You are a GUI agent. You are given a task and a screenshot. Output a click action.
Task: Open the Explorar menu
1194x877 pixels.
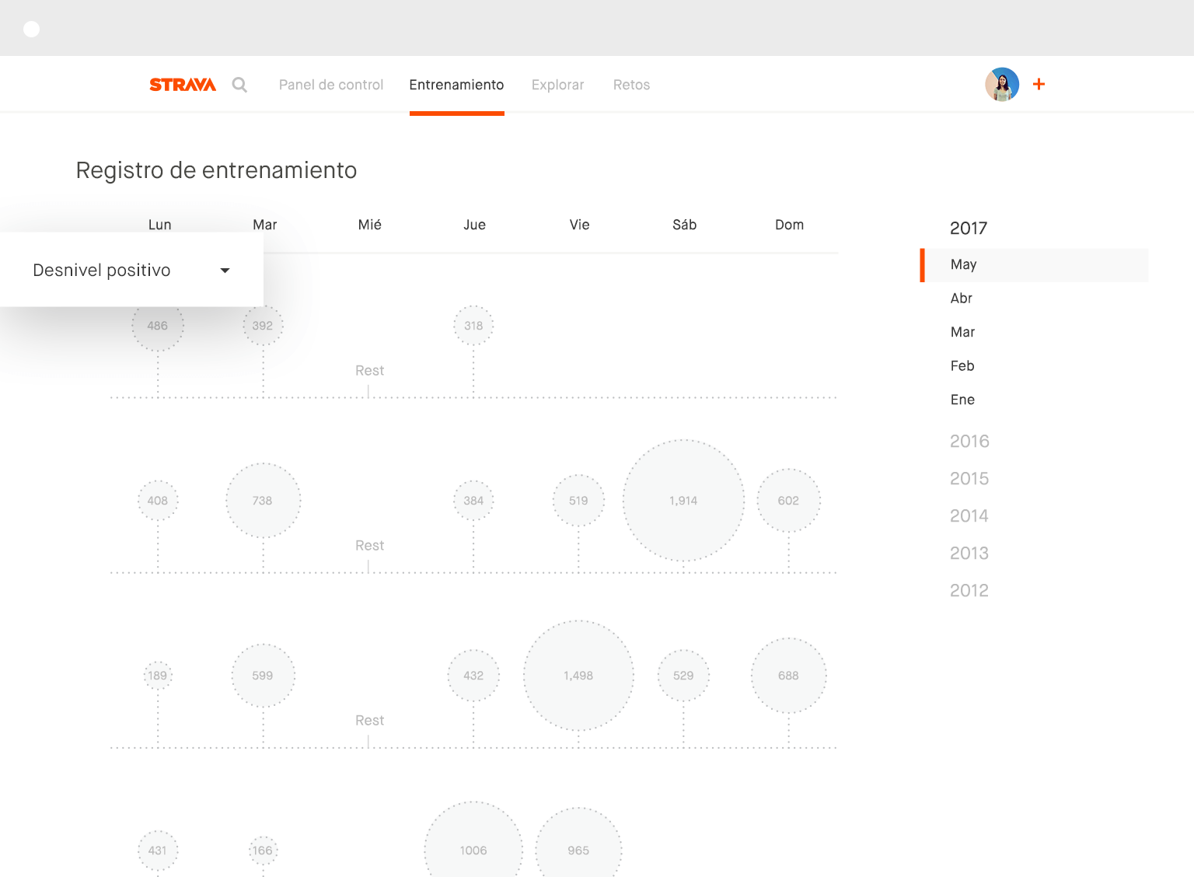pos(557,85)
